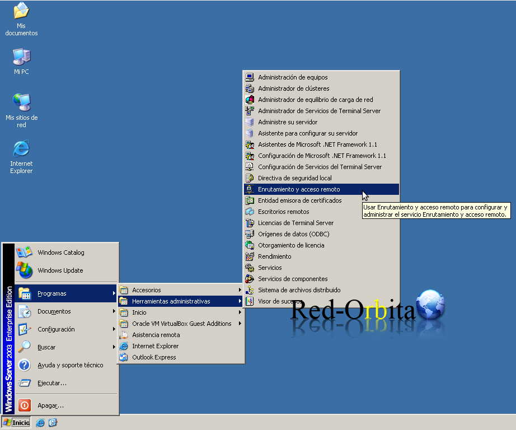The height and width of the screenshot is (430, 516).
Task: Click the red Apagar power icon
Action: point(25,405)
